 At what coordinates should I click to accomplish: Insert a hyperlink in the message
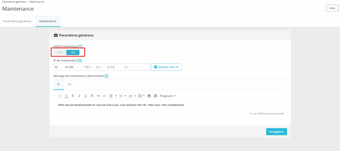105,96
